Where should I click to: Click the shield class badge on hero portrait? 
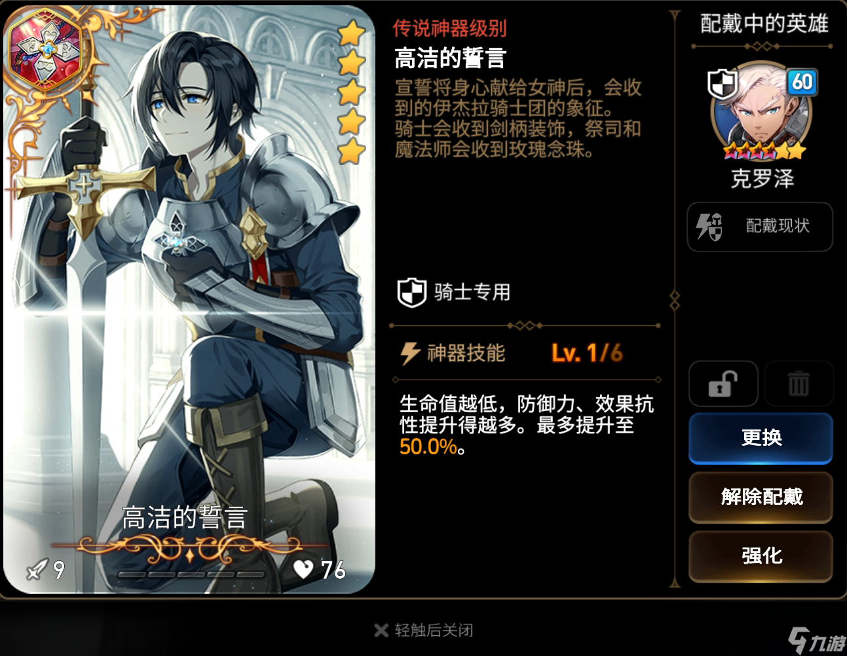tap(723, 84)
